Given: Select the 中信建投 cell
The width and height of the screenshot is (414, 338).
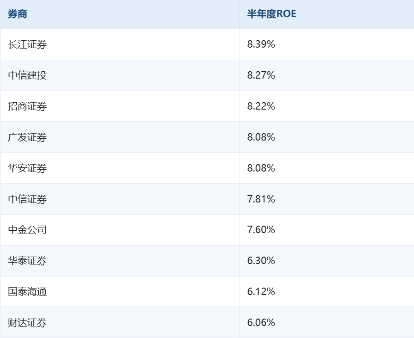Looking at the screenshot, I should tap(120, 75).
